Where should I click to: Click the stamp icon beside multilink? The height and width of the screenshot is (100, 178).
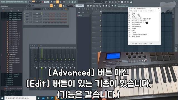pos(64,6)
